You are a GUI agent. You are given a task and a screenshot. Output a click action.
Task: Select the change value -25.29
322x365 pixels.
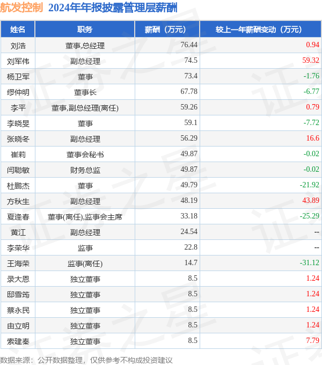coord(310,216)
